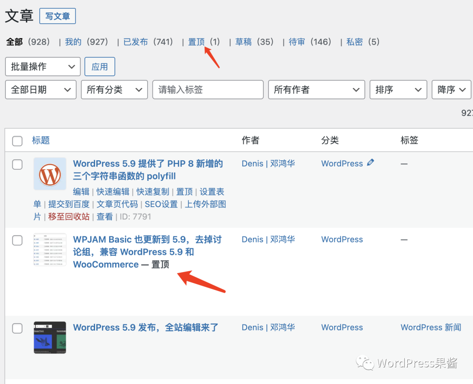The height and width of the screenshot is (384, 473).
Task: Click the ID: 7791 text
Action: pyautogui.click(x=135, y=217)
